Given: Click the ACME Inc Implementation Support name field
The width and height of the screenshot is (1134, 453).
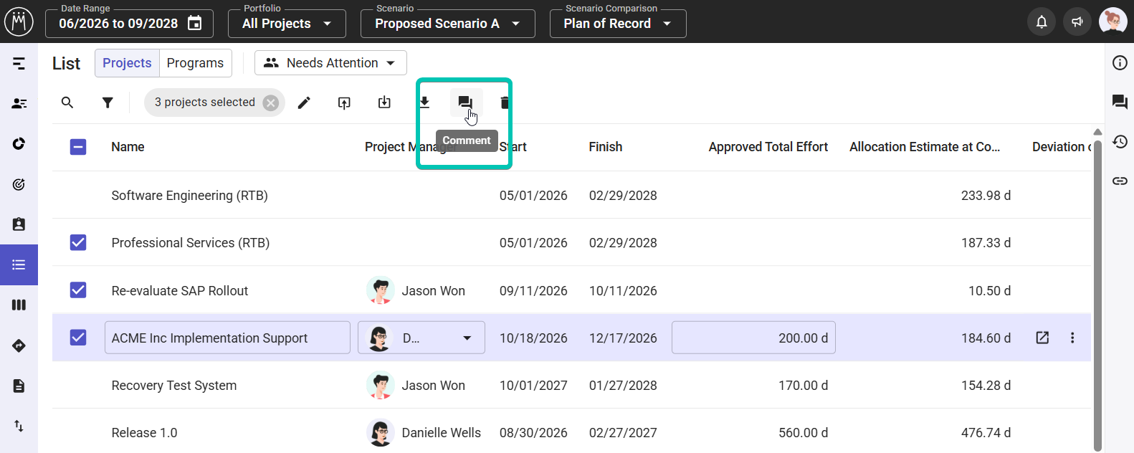Looking at the screenshot, I should coord(227,338).
